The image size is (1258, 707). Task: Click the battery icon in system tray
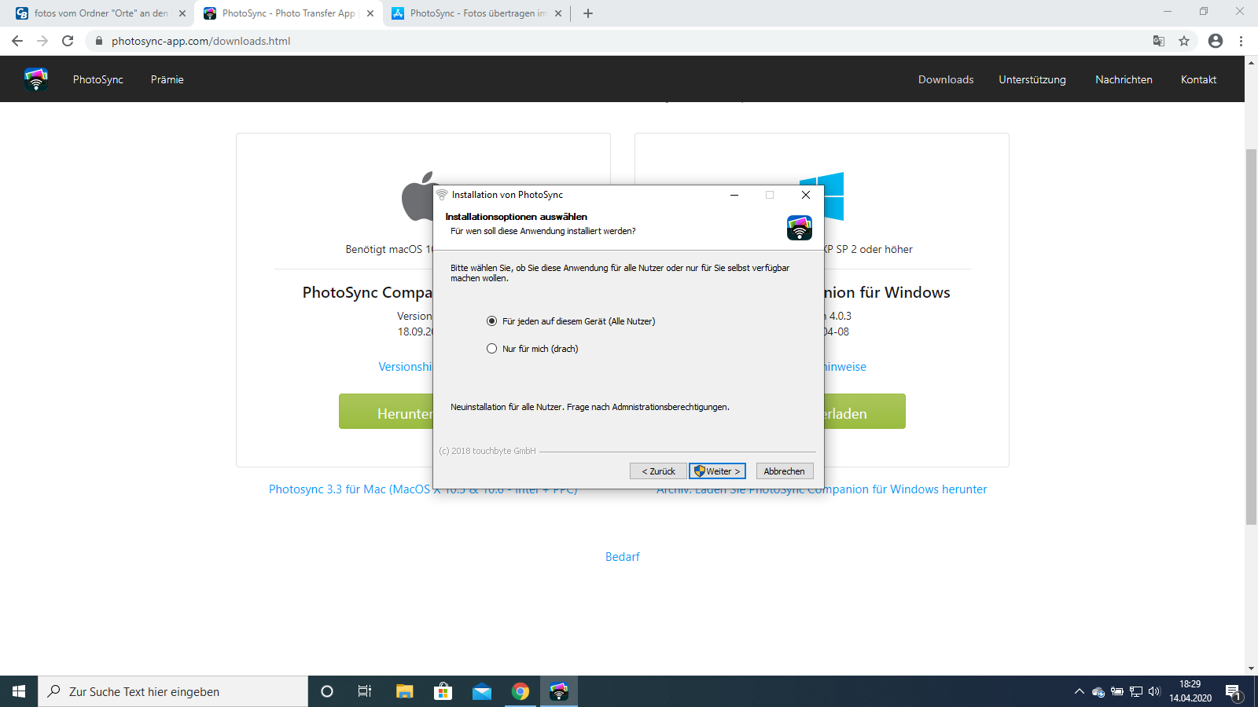click(x=1117, y=691)
